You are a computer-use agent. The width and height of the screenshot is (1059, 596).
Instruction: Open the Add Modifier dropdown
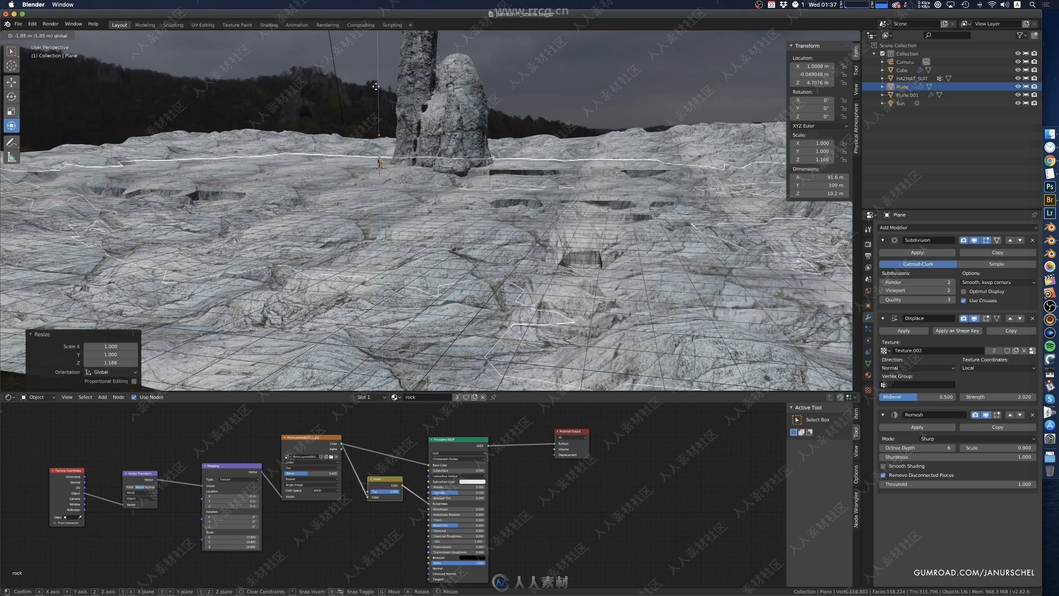point(958,228)
